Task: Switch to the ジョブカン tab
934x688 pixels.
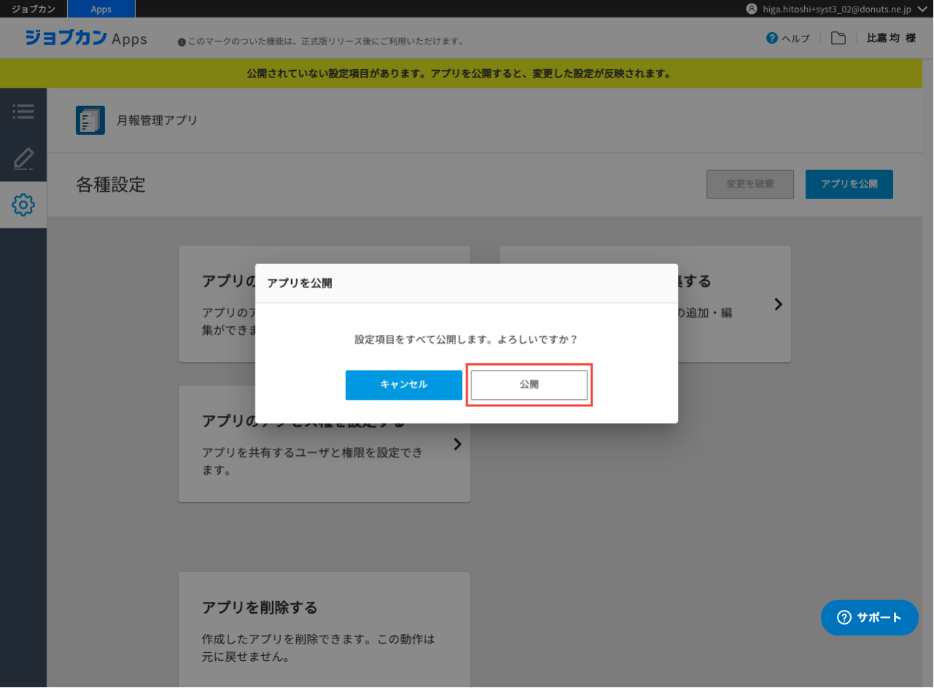Action: (x=34, y=9)
